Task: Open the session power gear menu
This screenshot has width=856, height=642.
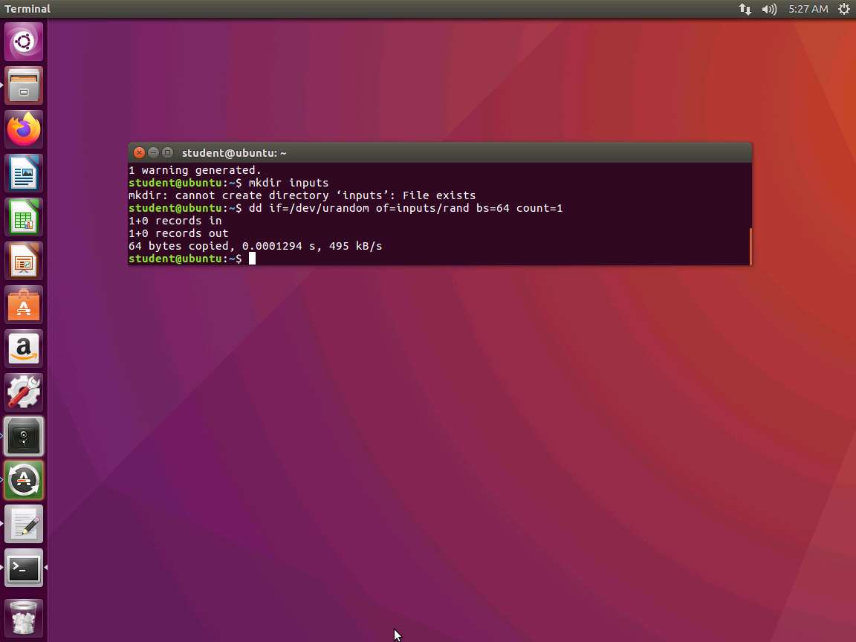Action: [843, 9]
